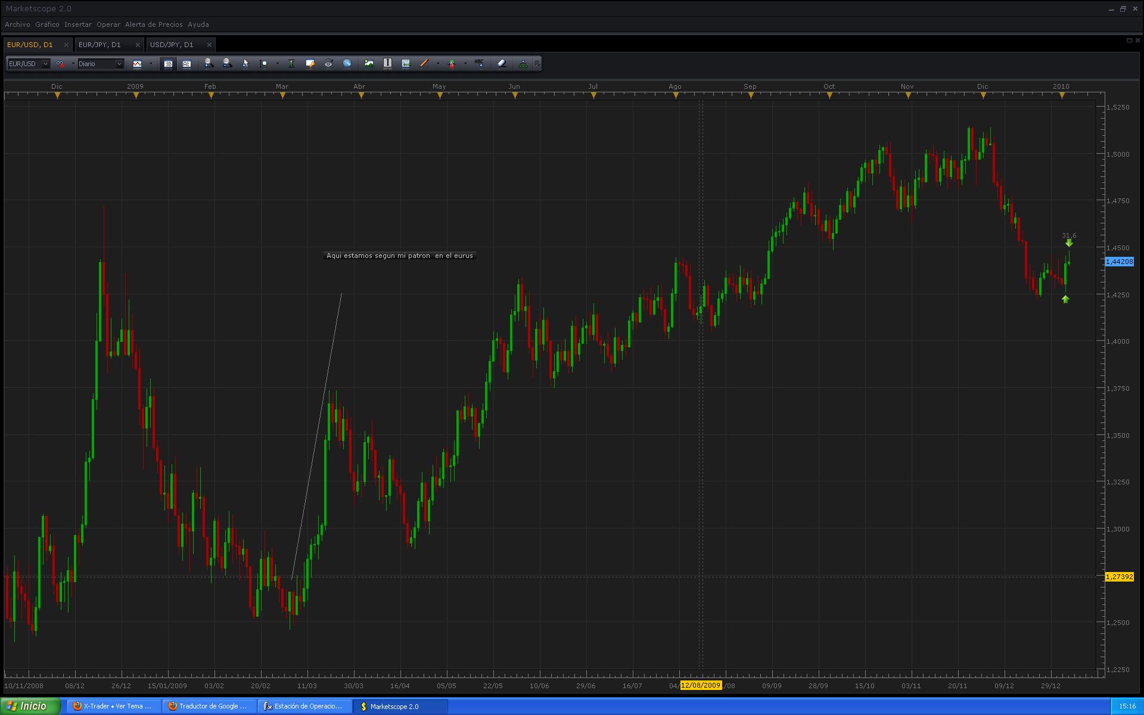Image resolution: width=1144 pixels, height=715 pixels.
Task: Click the globe icon in toolbar
Action: (347, 63)
